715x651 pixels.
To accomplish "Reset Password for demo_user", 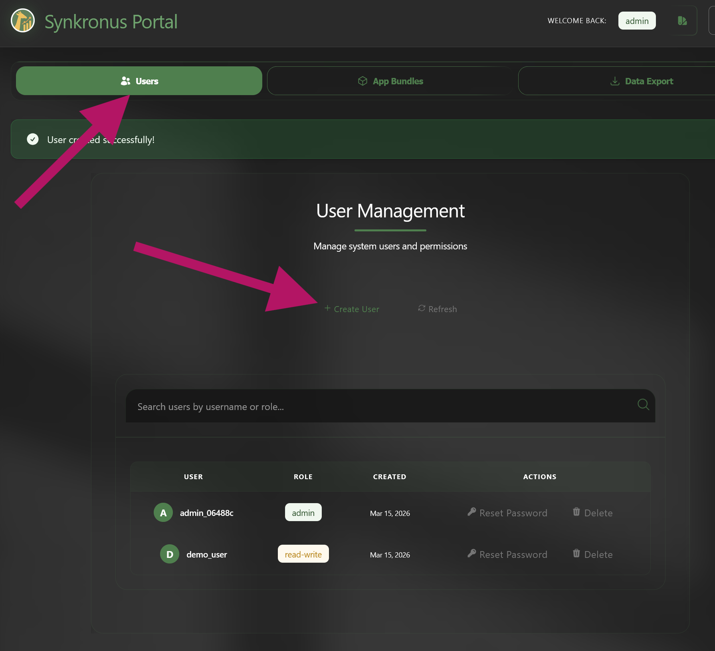I will tap(507, 554).
